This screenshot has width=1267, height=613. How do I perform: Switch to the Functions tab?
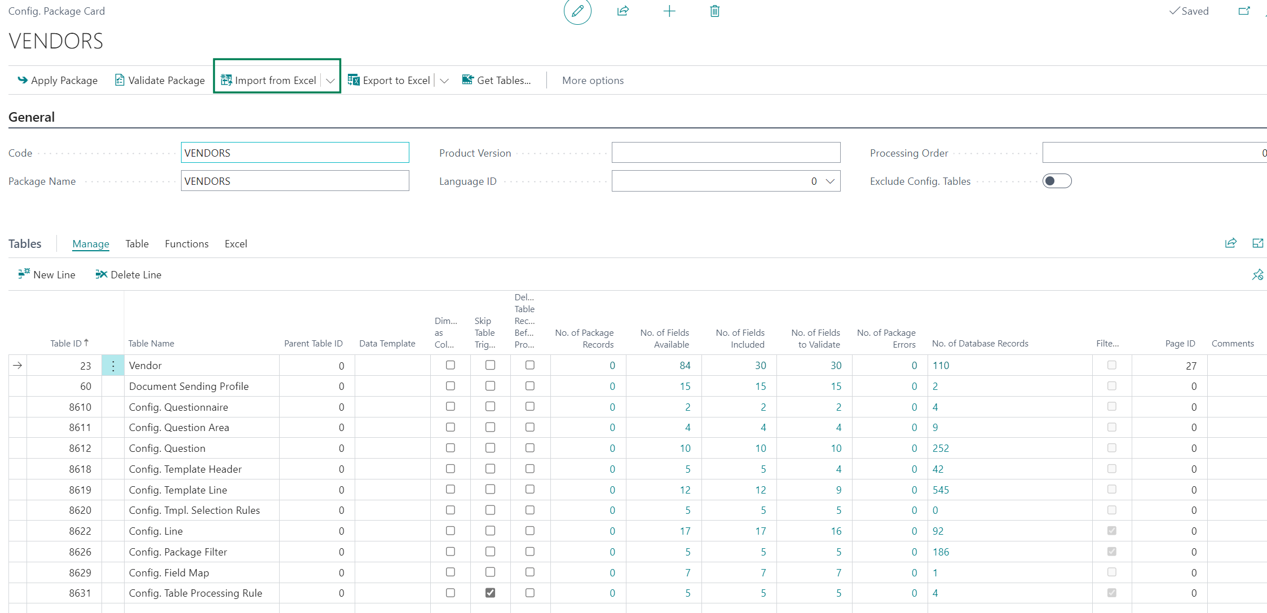pos(187,243)
